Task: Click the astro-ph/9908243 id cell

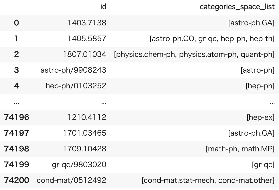Action: (73, 70)
